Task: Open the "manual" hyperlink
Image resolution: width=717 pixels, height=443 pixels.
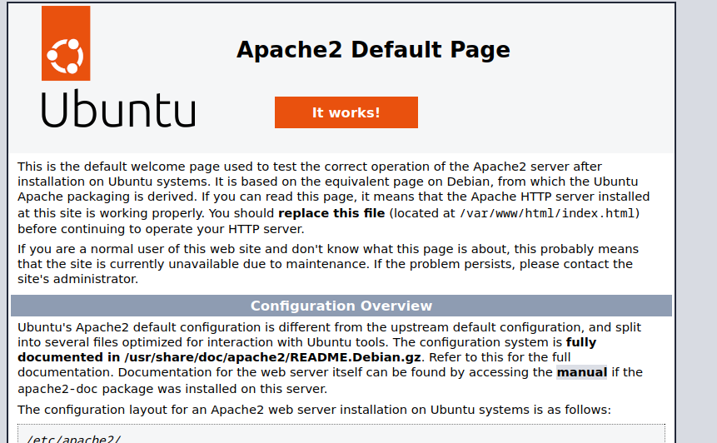Action: (x=581, y=372)
